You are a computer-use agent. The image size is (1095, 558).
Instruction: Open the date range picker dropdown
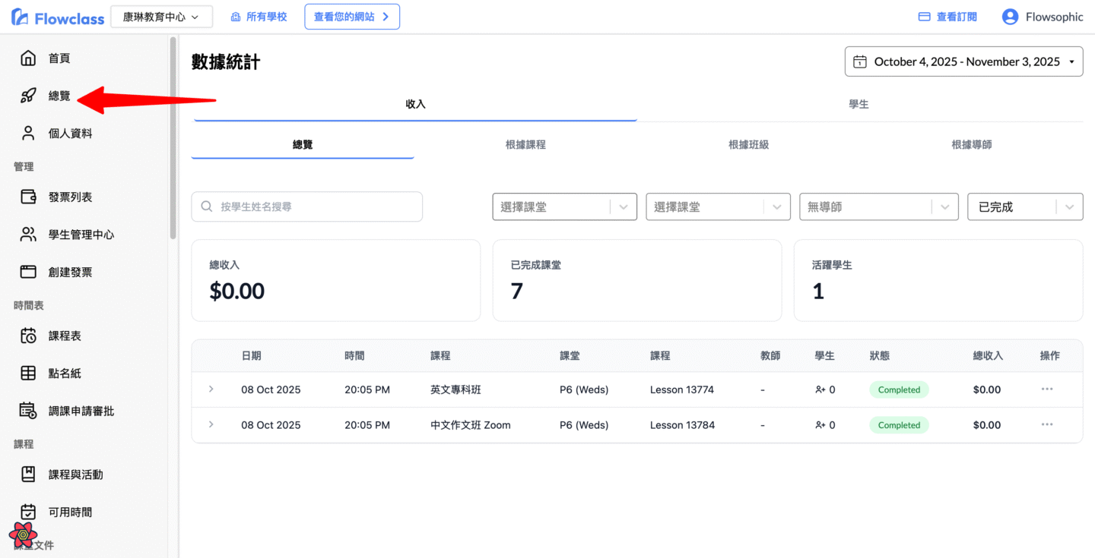tap(963, 61)
